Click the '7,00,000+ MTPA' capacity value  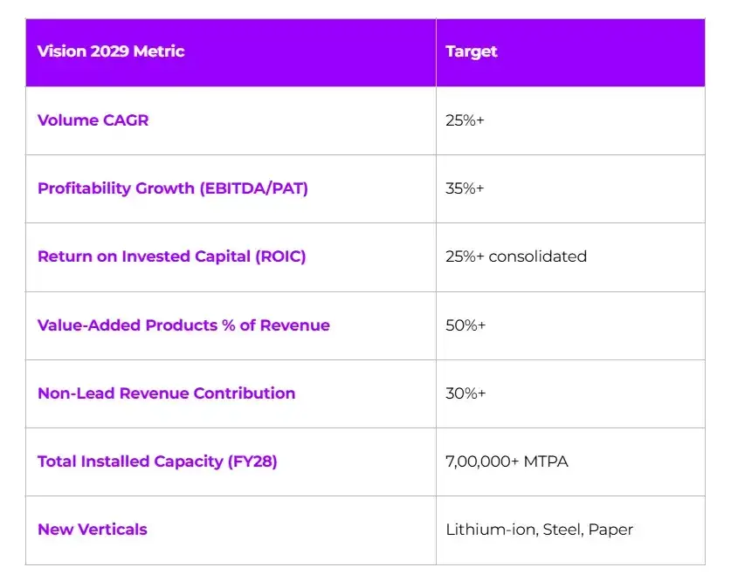(x=507, y=461)
